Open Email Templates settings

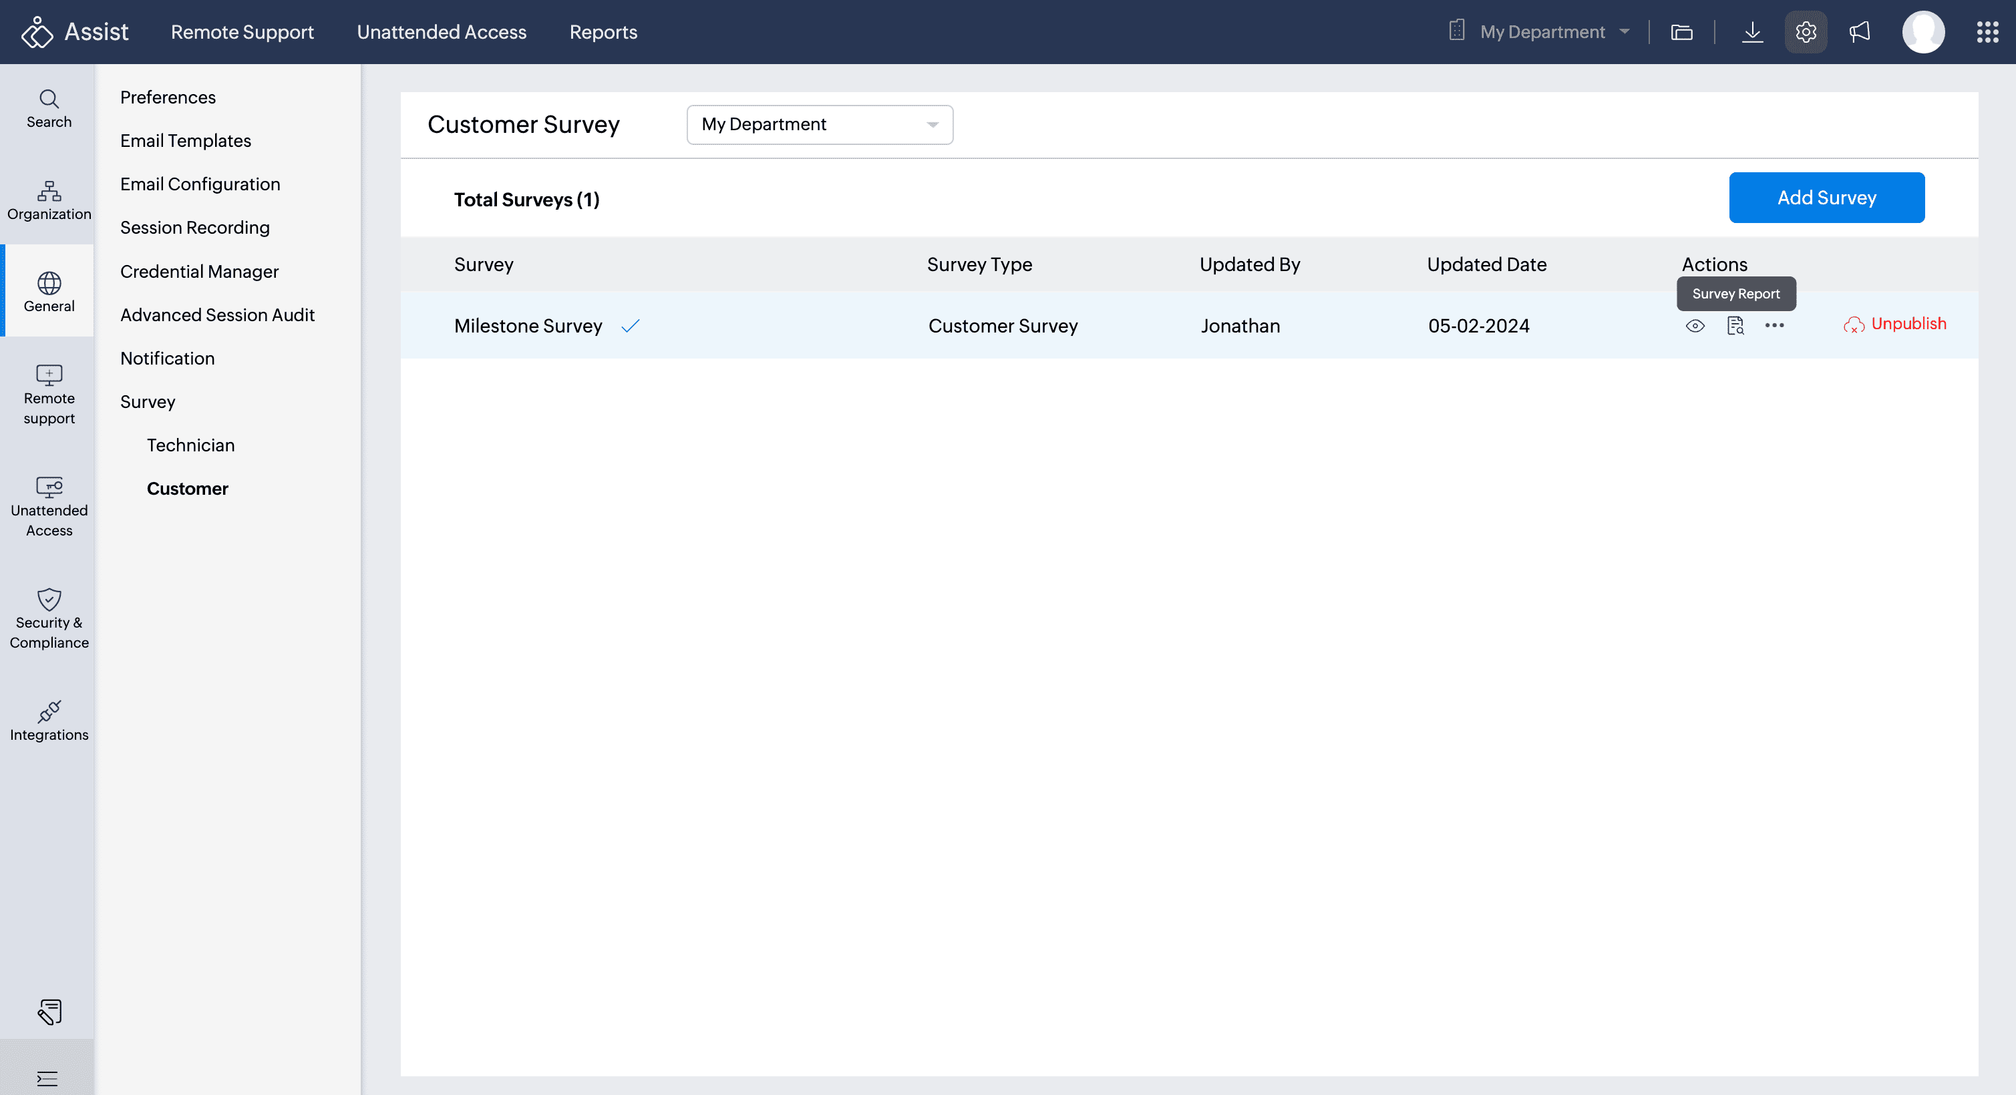[186, 141]
